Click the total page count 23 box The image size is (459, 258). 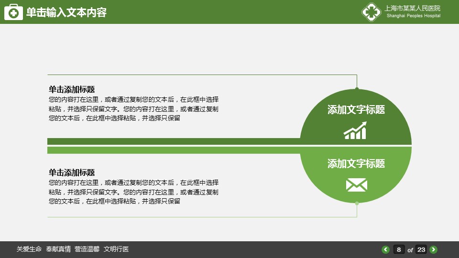[x=421, y=249]
